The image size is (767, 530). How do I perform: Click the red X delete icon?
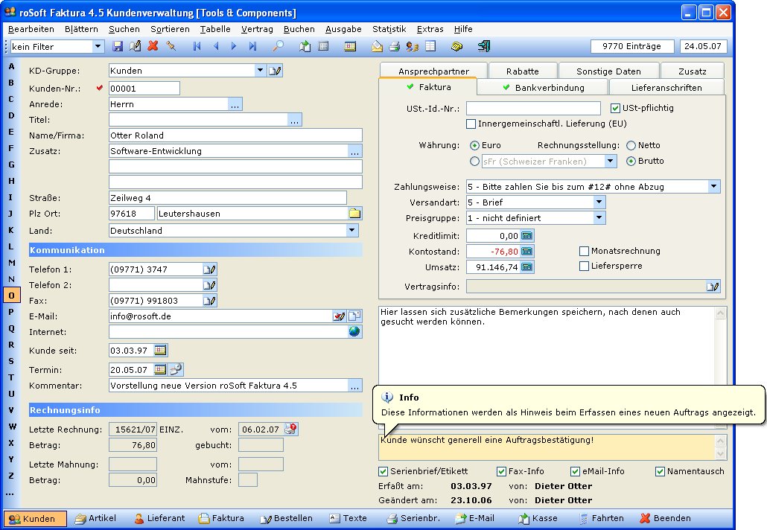(153, 46)
